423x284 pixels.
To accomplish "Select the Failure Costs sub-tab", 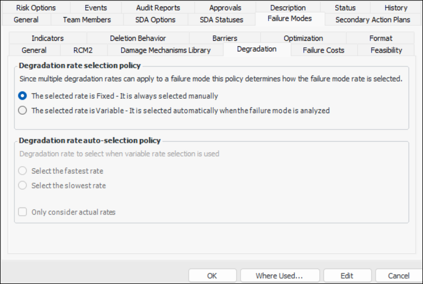I will tap(324, 50).
